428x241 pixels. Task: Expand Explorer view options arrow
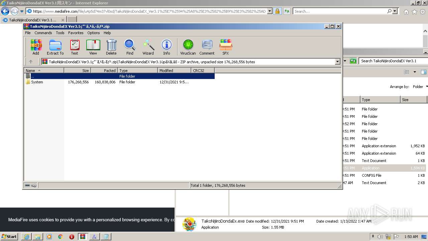click(415, 72)
